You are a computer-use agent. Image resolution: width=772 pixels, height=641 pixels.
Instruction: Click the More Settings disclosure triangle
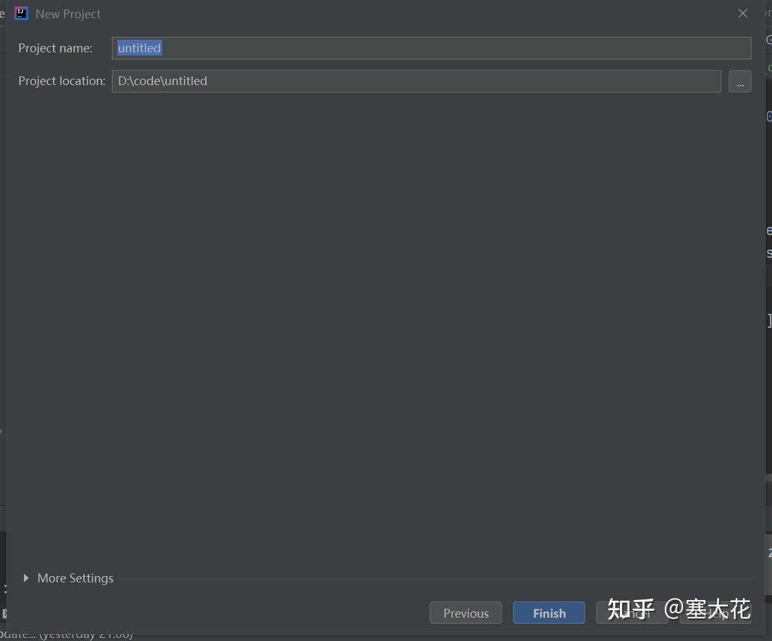tap(26, 578)
